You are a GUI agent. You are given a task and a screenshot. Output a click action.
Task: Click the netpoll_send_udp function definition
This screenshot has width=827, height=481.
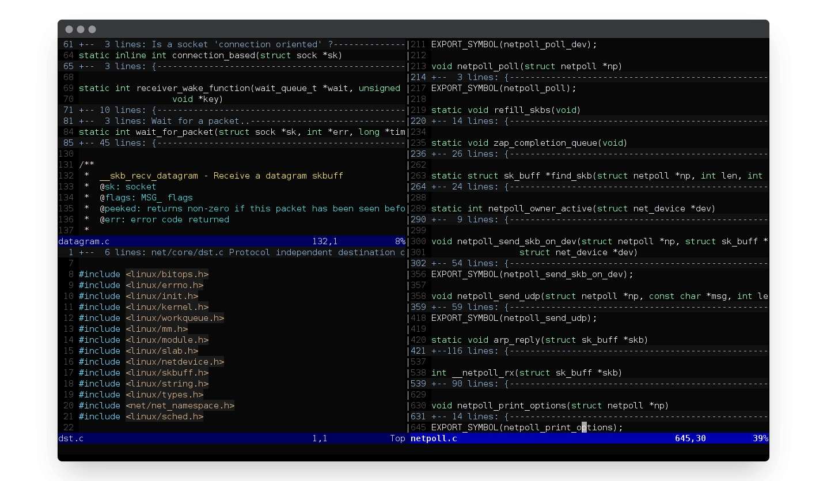(498, 296)
